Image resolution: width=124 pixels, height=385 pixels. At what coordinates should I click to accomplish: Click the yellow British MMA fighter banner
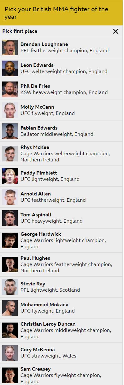point(61,12)
